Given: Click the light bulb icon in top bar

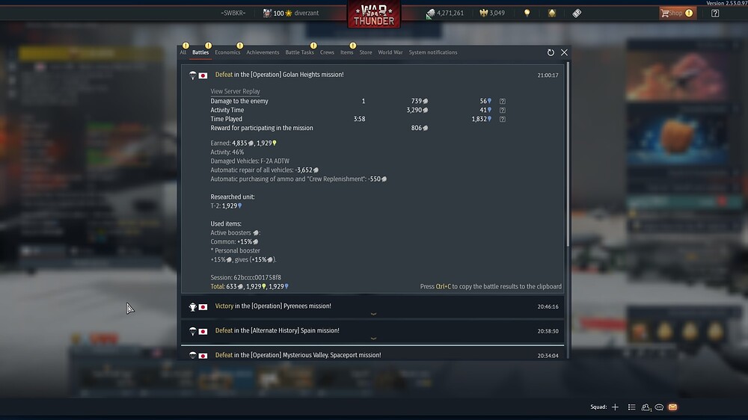Looking at the screenshot, I should tap(527, 13).
